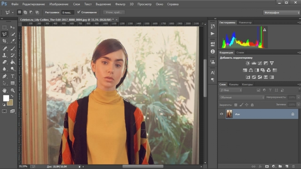Select the Brush tool
Viewport: 301px width, 169px height.
13,49
